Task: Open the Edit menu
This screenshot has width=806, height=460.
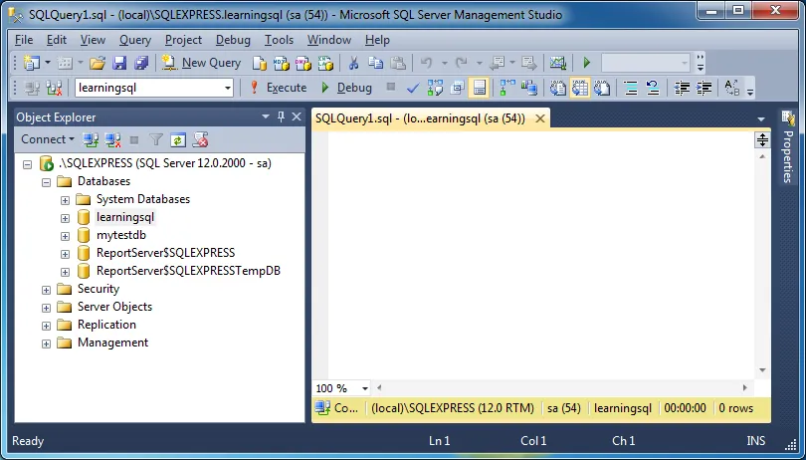Action: 57,40
